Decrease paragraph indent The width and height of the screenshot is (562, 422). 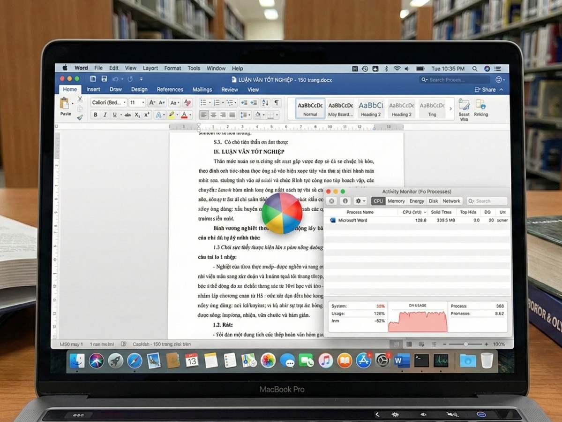244,103
